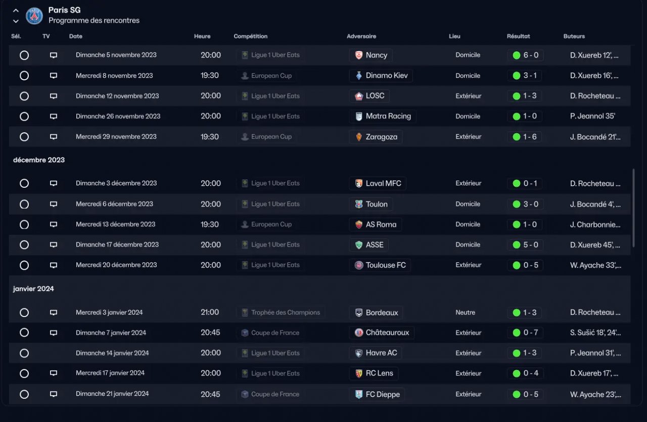Open the AS Roma club badge
Viewport: 647px width, 422px height.
359,225
